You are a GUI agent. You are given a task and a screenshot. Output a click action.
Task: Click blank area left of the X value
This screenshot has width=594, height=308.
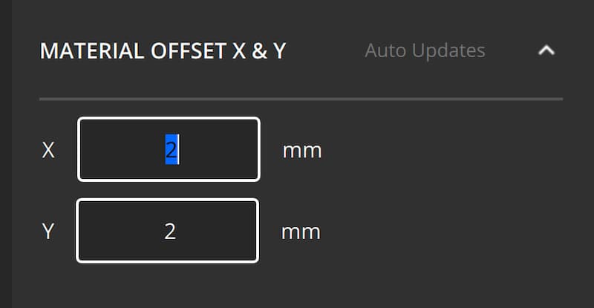(119, 151)
